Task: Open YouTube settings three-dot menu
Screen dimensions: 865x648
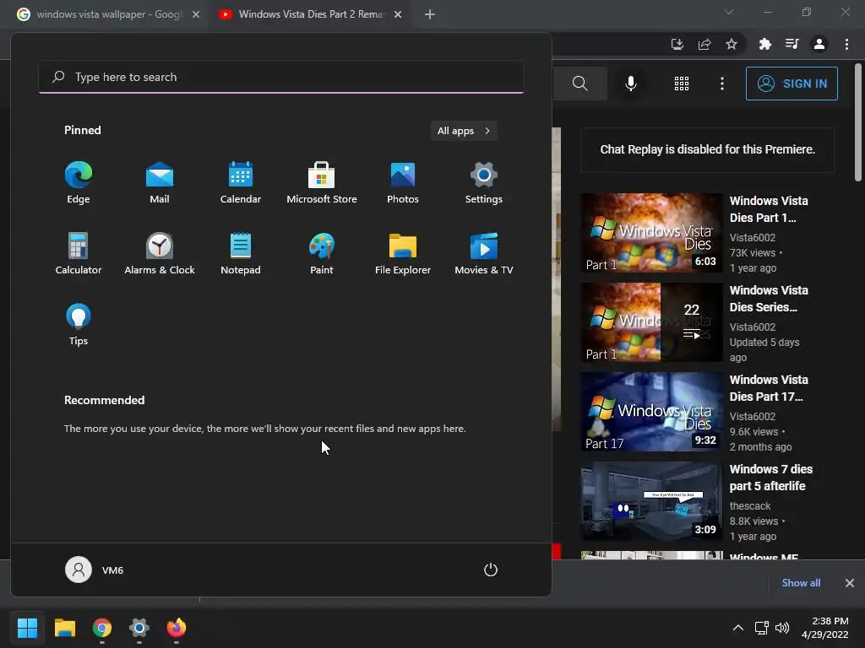Action: 721,84
